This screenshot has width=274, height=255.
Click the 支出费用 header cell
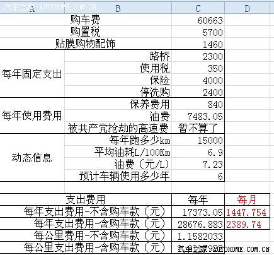tap(86, 199)
